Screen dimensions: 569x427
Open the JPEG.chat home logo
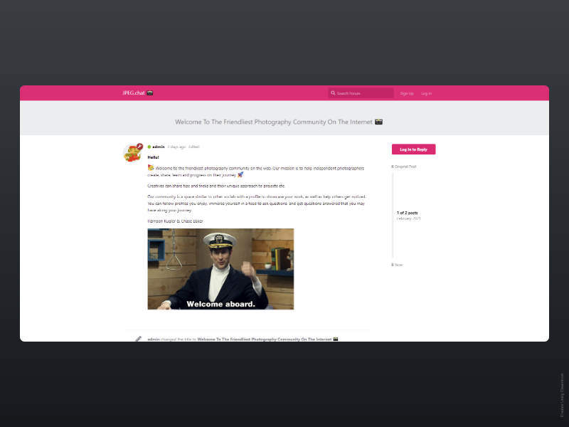[x=137, y=93]
